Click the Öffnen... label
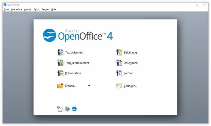 coord(70,86)
